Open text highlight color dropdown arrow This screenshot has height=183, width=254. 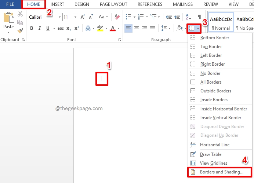(x=106, y=29)
